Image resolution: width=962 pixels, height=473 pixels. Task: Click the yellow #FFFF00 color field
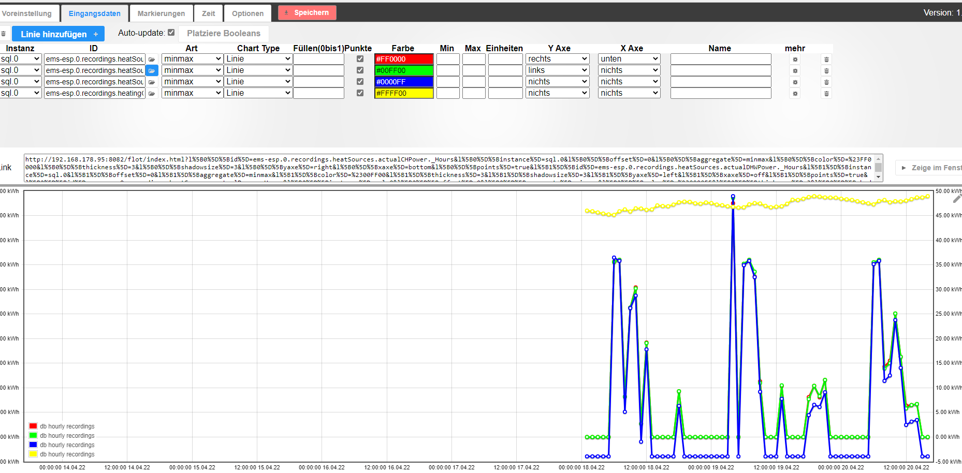click(404, 93)
